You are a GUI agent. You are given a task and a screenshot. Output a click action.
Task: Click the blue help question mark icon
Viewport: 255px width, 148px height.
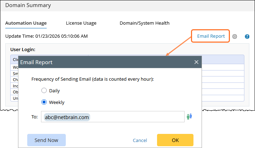coord(247,36)
